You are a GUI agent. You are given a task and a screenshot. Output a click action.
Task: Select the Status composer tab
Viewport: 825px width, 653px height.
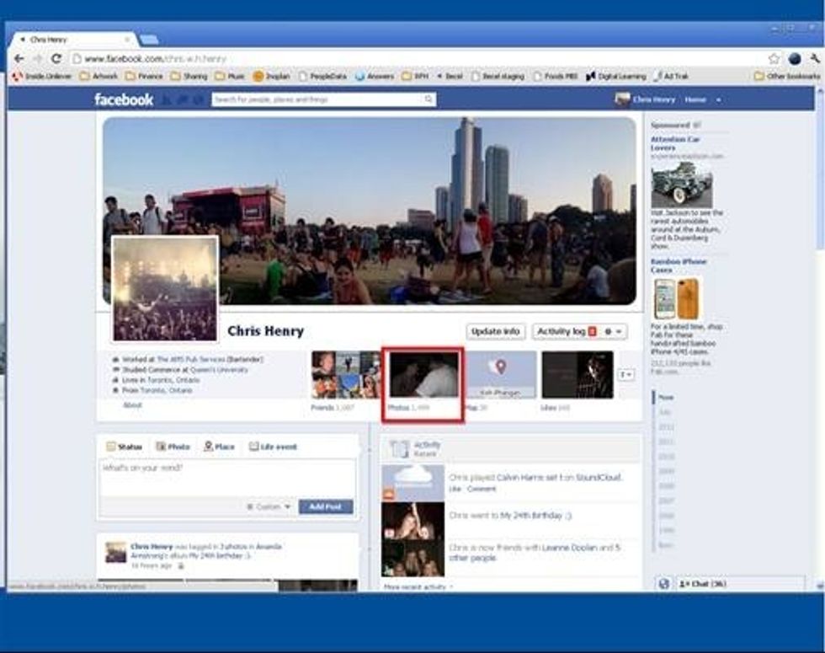click(x=125, y=447)
